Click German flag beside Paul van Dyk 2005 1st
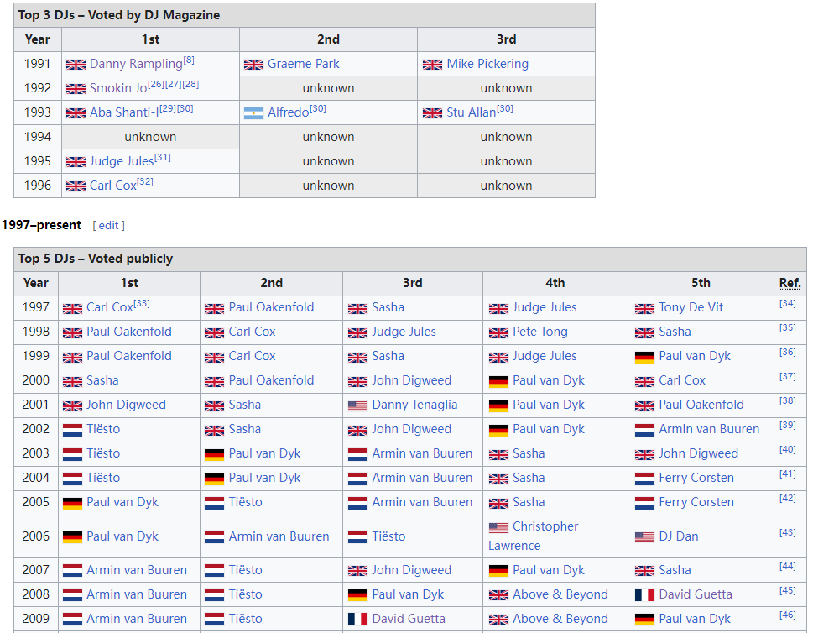 click(73, 503)
